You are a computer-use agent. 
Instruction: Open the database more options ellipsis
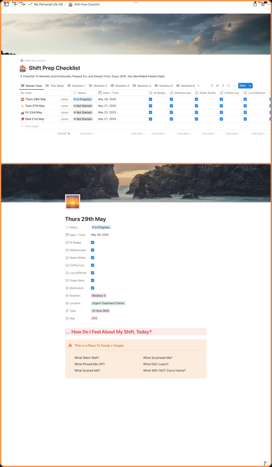tap(234, 86)
